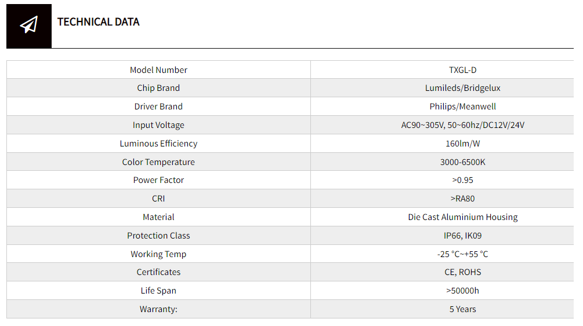Click the 5 Years warranty value
This screenshot has width=583, height=326.
(x=462, y=309)
